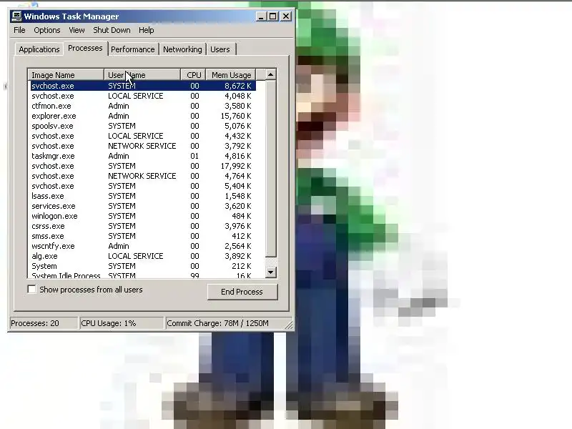Open the Networking tab
572x429 pixels.
point(182,49)
